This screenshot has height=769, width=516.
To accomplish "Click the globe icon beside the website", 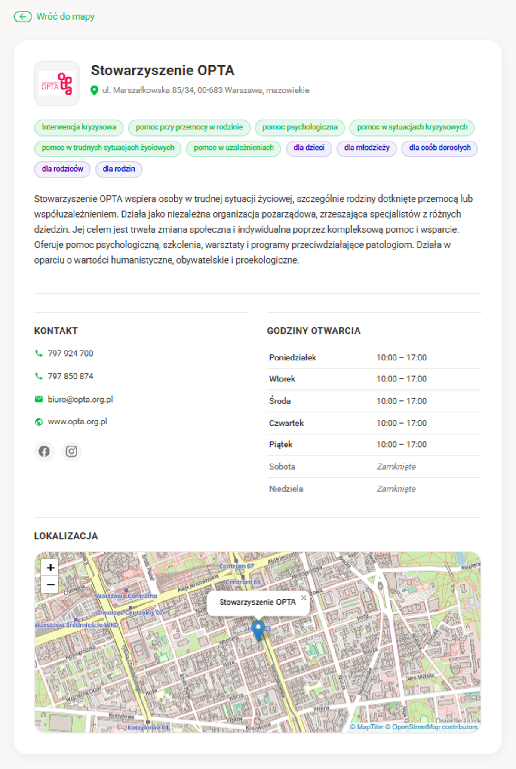I will pos(39,422).
